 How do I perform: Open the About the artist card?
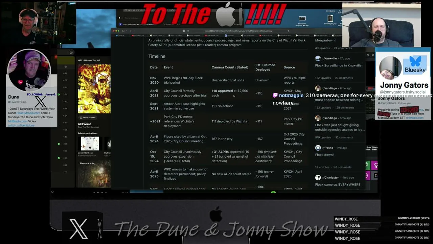95,174
